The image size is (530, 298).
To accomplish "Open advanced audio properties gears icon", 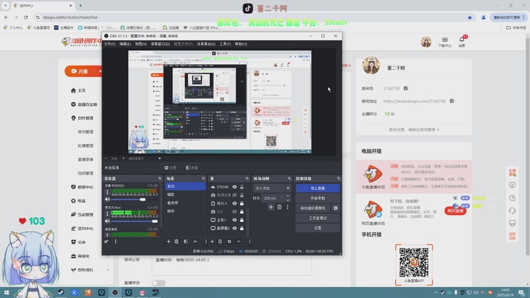I will point(107,242).
